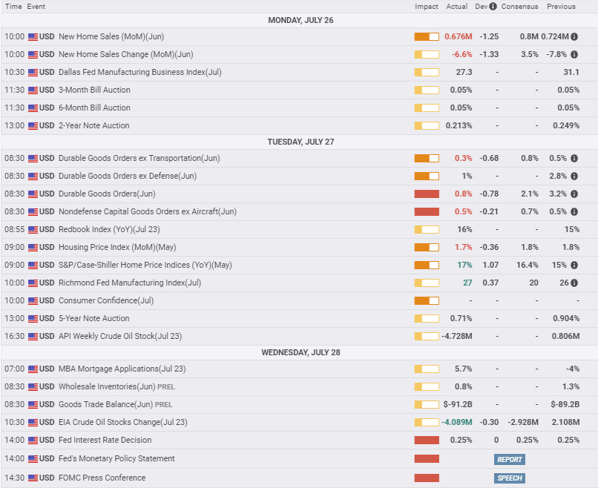Open 6-Month Bill Auction event
The height and width of the screenshot is (488, 598).
pos(94,108)
